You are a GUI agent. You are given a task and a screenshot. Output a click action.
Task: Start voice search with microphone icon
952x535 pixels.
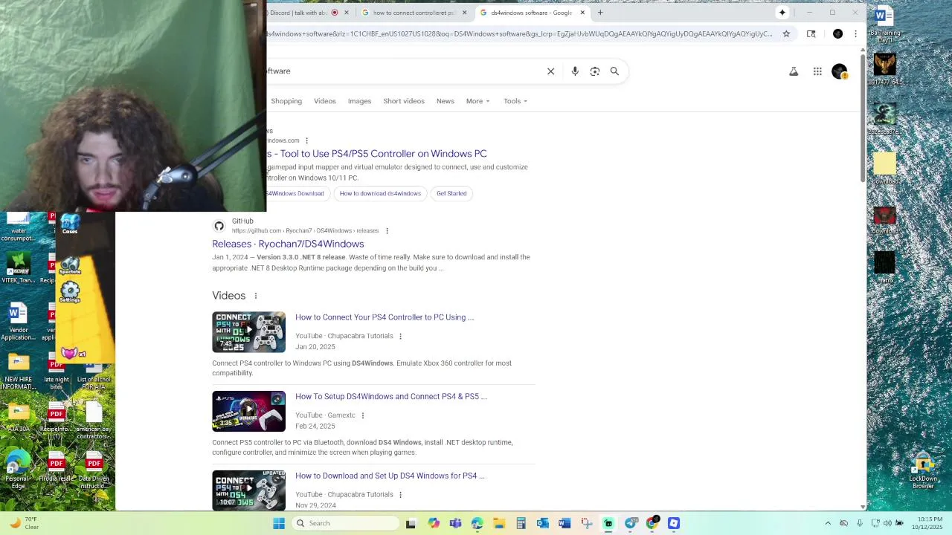[x=575, y=71]
